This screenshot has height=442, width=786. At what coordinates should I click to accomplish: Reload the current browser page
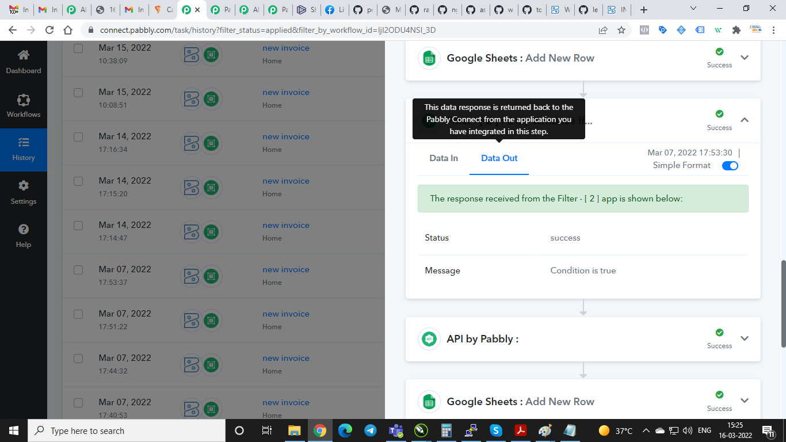49,30
